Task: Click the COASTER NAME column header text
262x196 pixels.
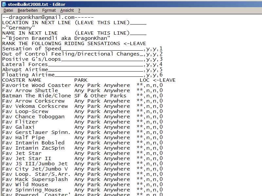Action: [22, 80]
